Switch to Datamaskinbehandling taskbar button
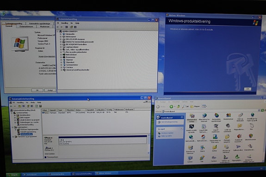This screenshot has width=266, height=177. coord(82,174)
